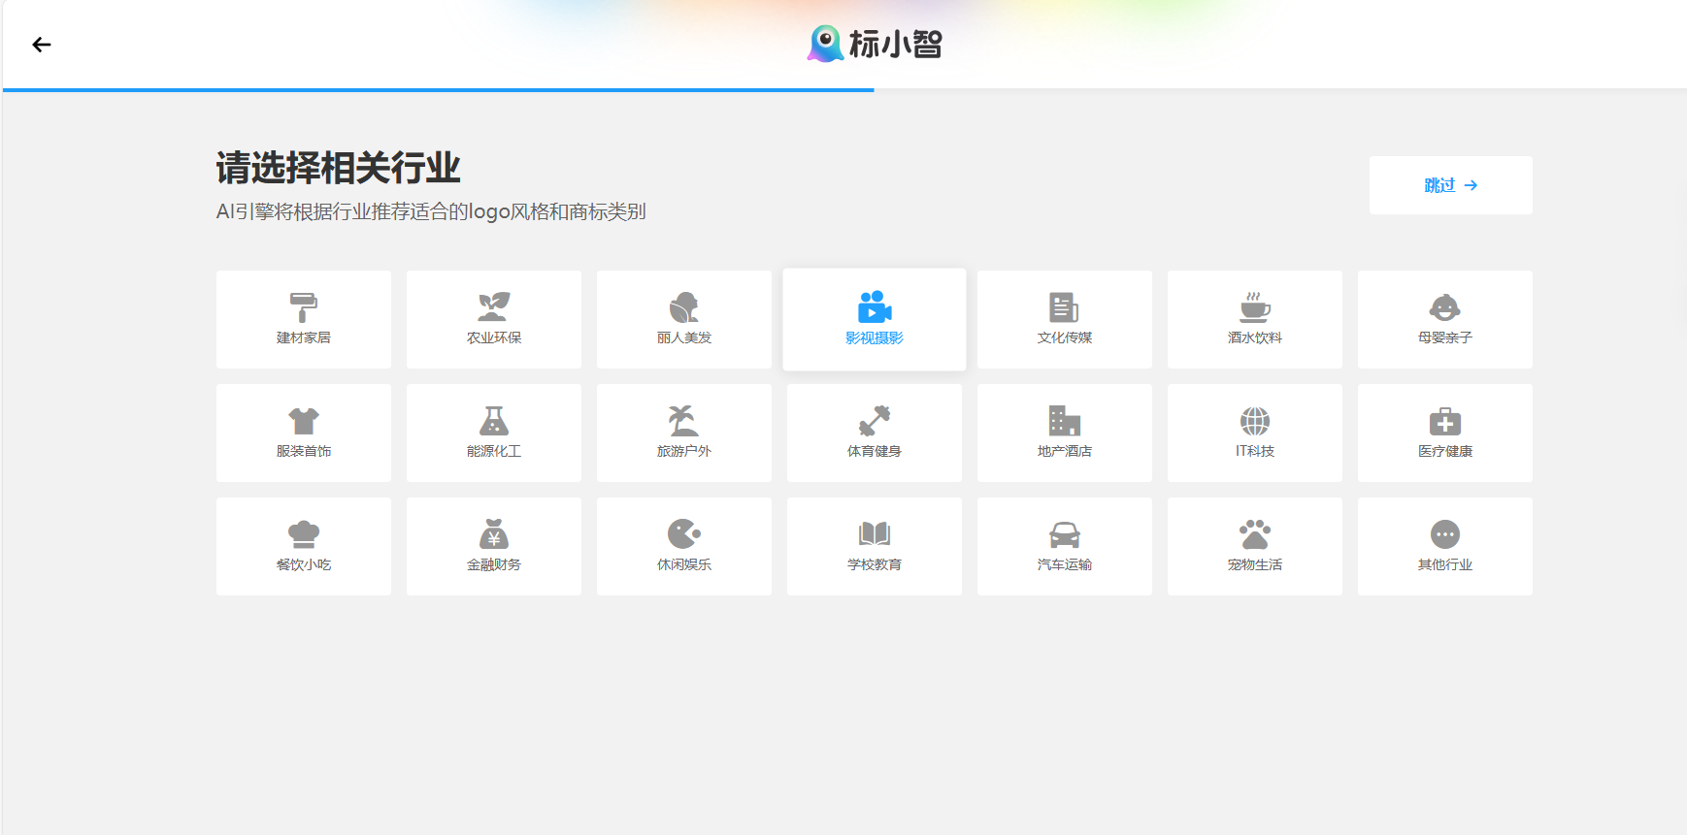Select the 建材家居 paint roller icon
Viewport: 1687px width, 835px height.
(x=303, y=307)
